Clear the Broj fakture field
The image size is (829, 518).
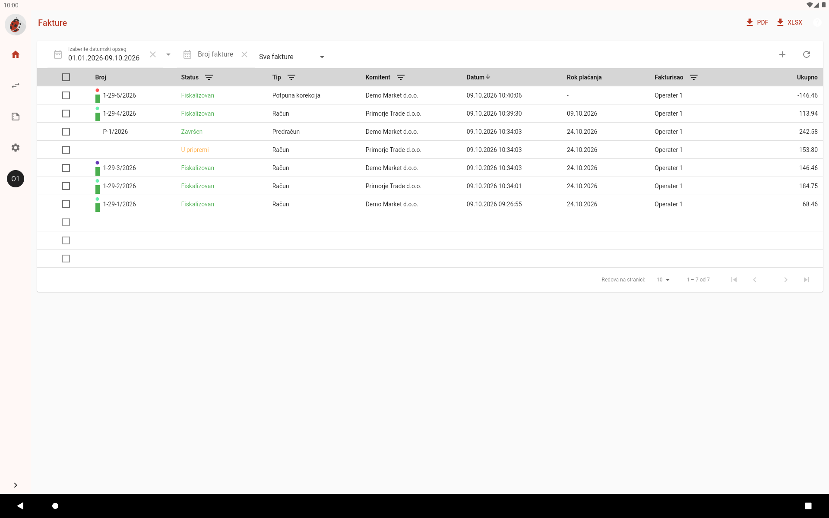tap(244, 54)
